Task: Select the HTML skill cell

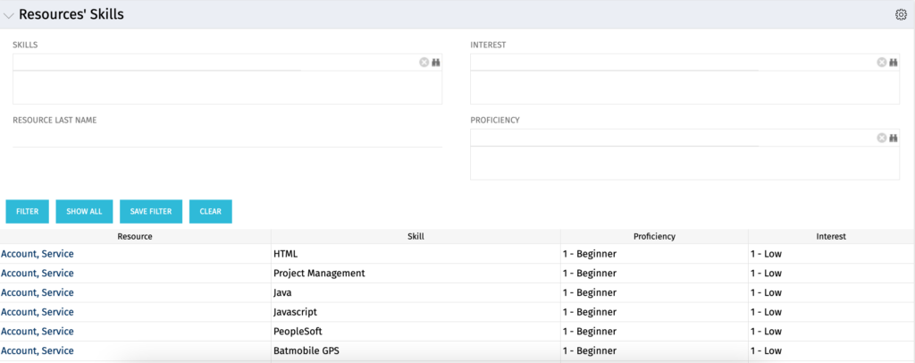Action: pyautogui.click(x=416, y=254)
